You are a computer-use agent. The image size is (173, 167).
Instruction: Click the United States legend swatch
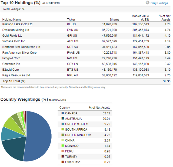click(x=62, y=124)
